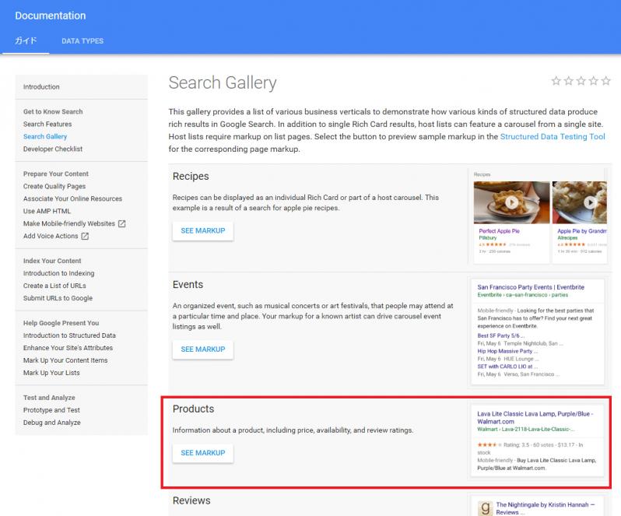Select Search Gallery in sidebar

(45, 137)
